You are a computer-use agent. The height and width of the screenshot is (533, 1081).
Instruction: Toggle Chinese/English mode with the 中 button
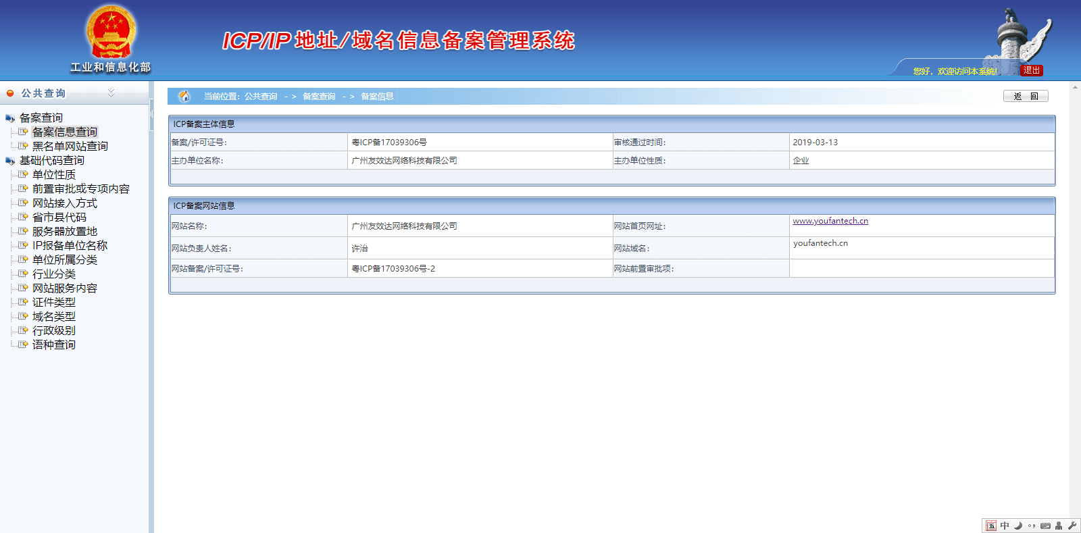click(x=1005, y=526)
